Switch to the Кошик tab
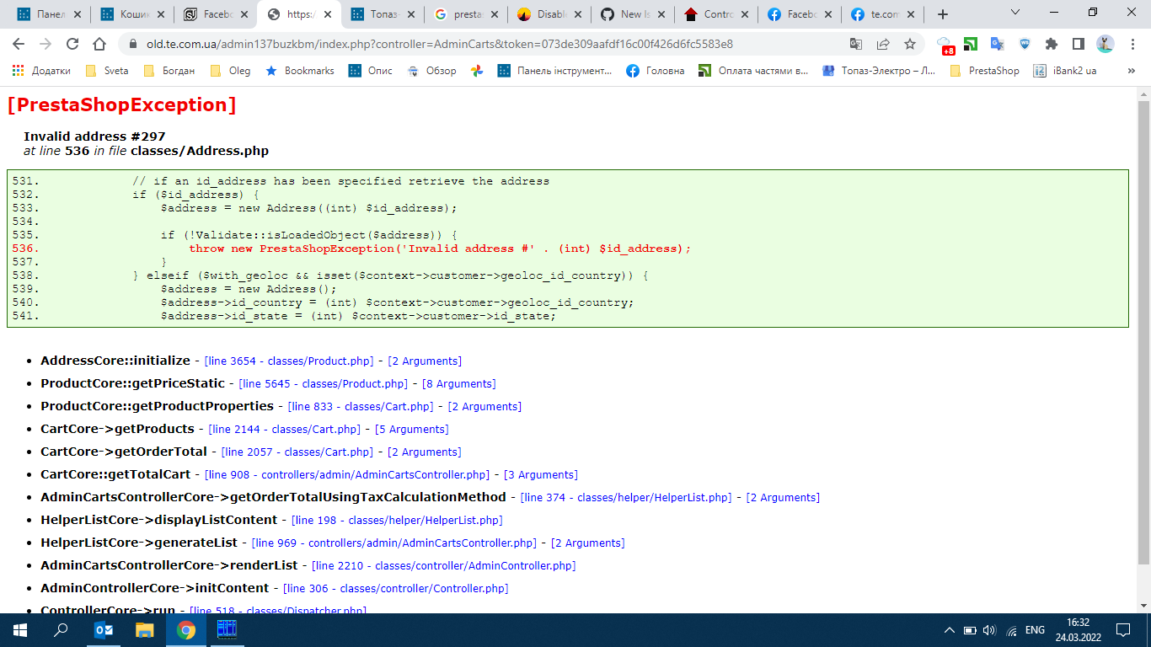Viewport: 1151px width, 647px height. (131, 14)
